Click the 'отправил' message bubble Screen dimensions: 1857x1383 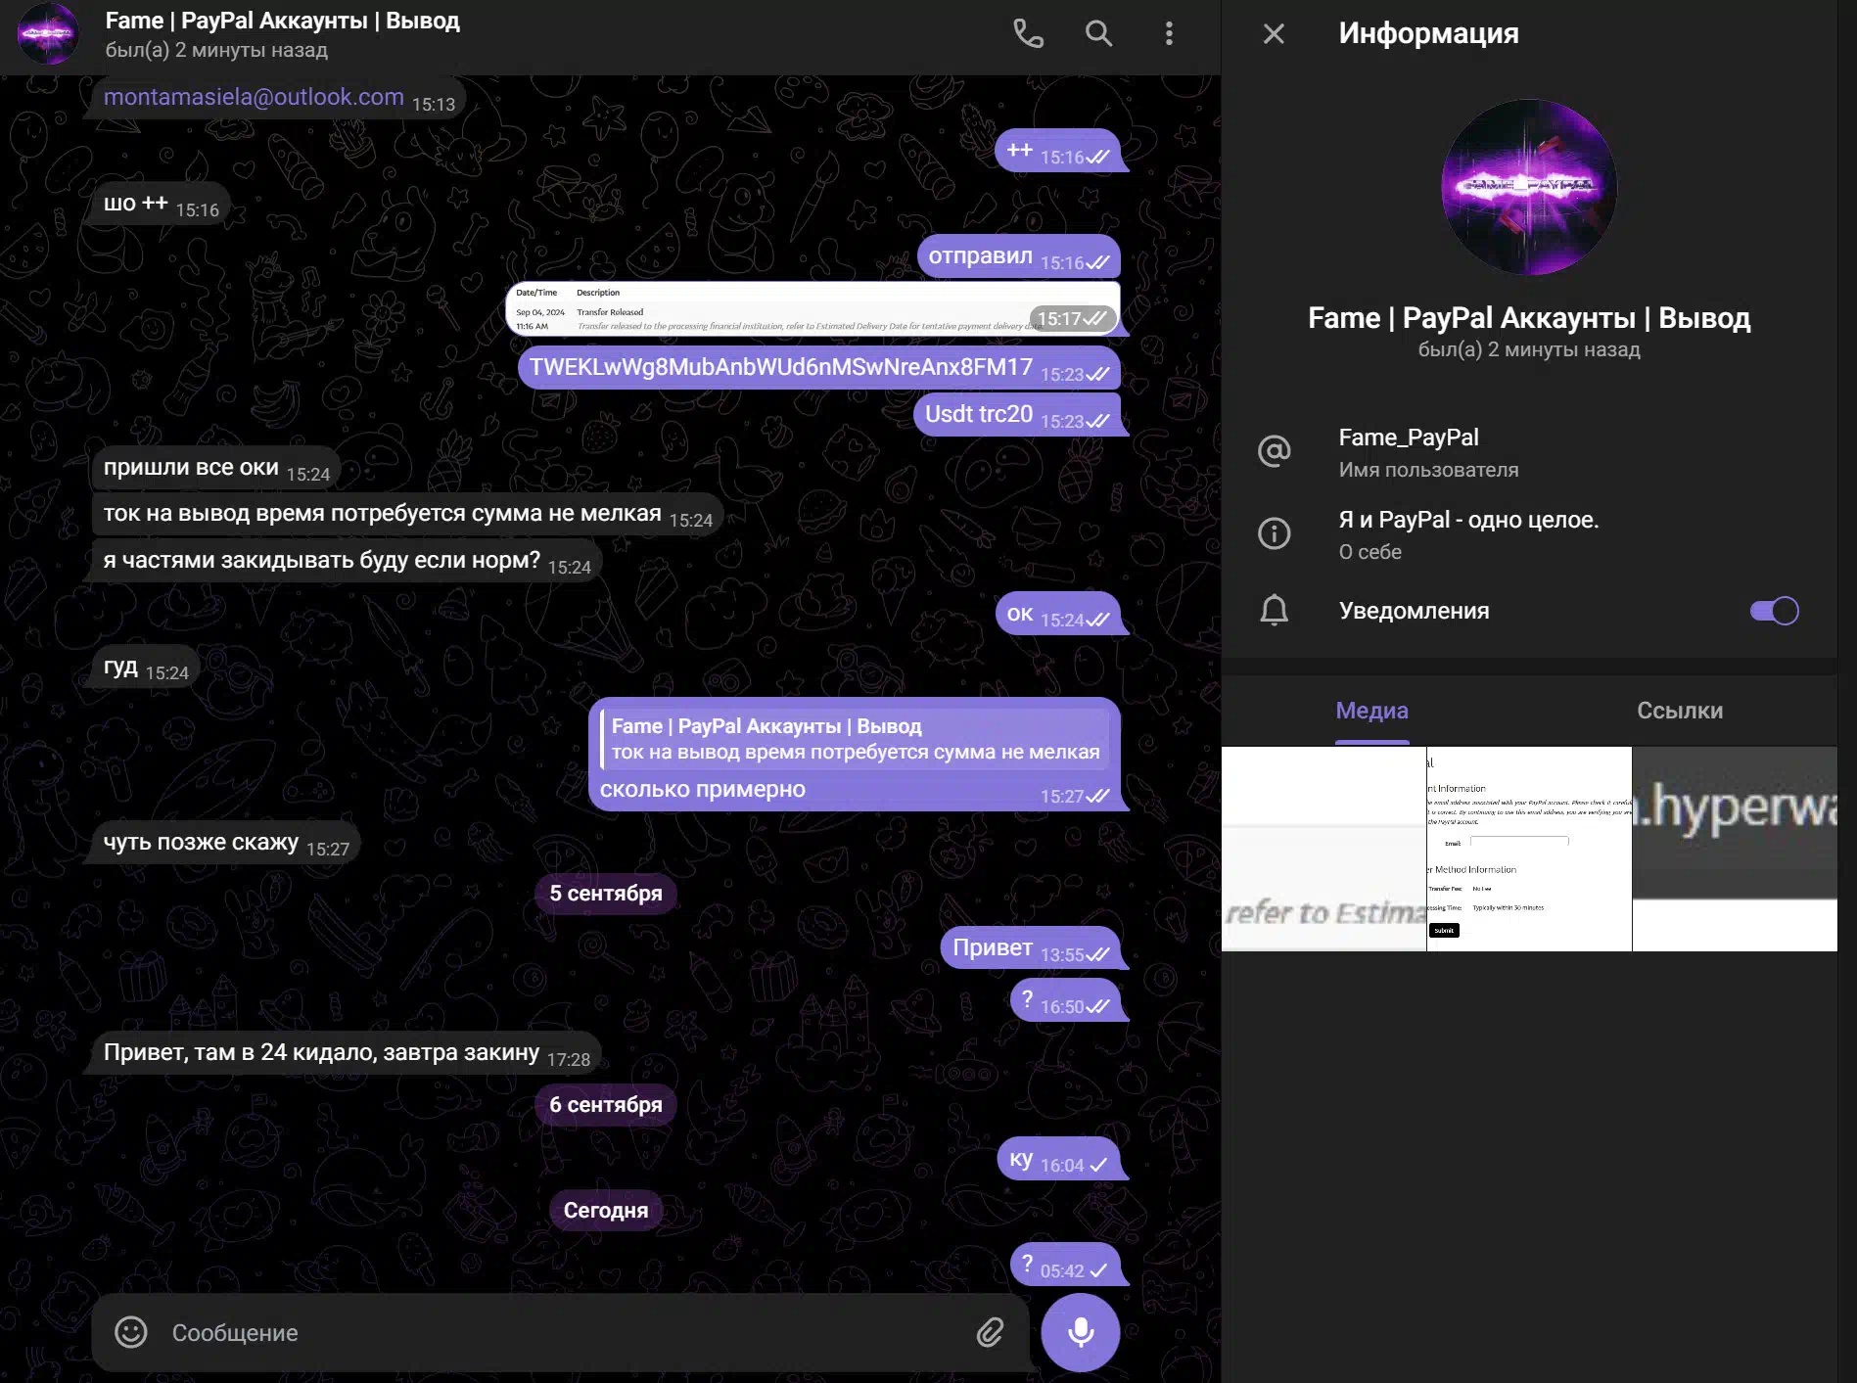(1018, 256)
